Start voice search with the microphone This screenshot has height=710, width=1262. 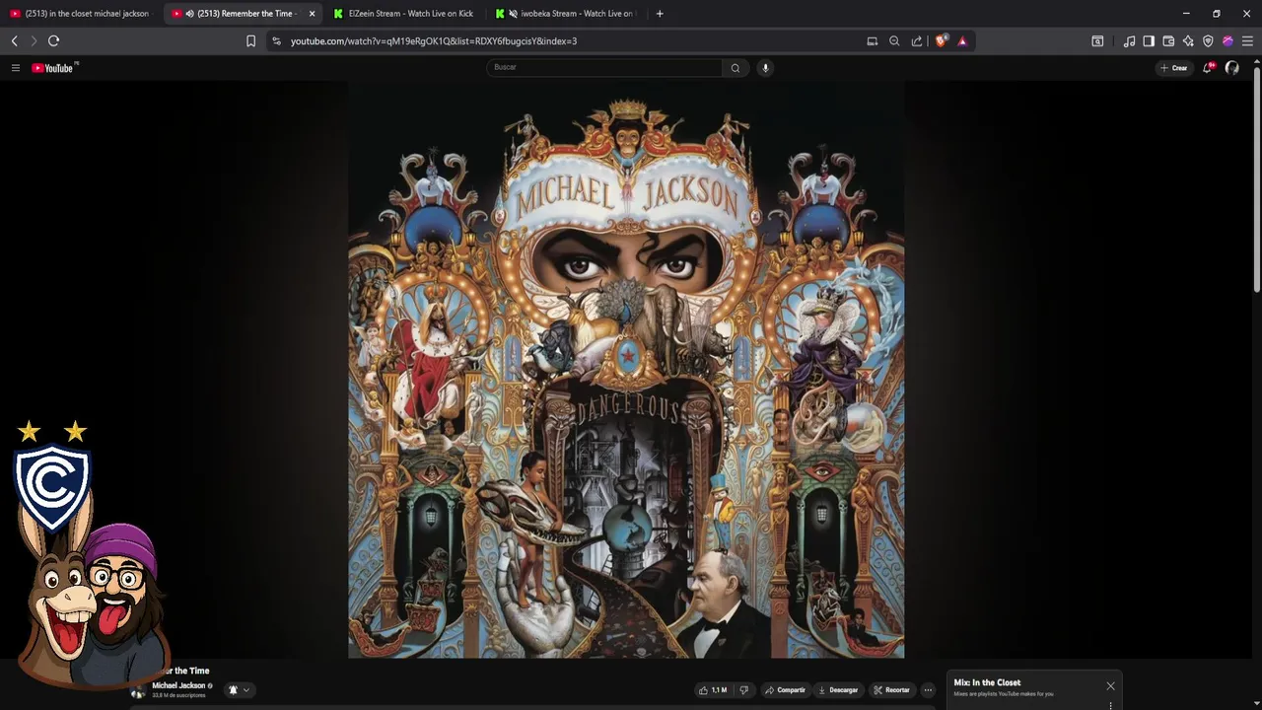(x=765, y=68)
